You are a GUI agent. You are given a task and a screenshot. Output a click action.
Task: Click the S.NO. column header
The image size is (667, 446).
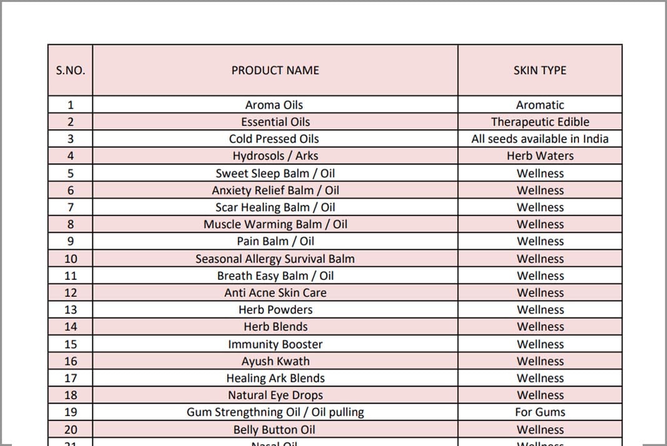71,70
